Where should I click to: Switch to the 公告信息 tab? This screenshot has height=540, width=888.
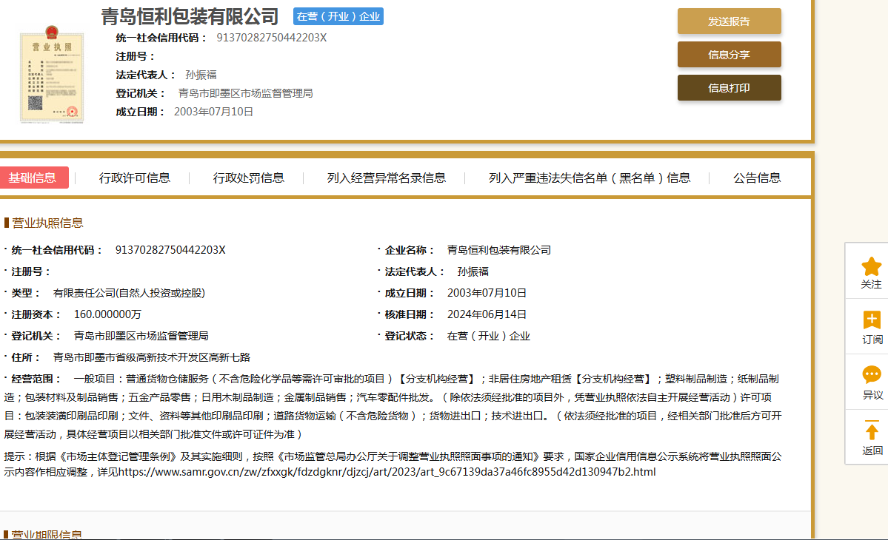(x=757, y=178)
